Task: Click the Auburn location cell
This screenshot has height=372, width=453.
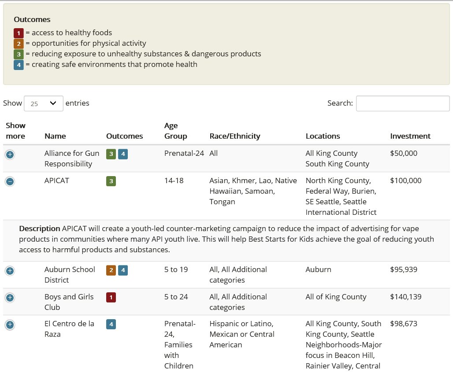Action: [x=318, y=269]
